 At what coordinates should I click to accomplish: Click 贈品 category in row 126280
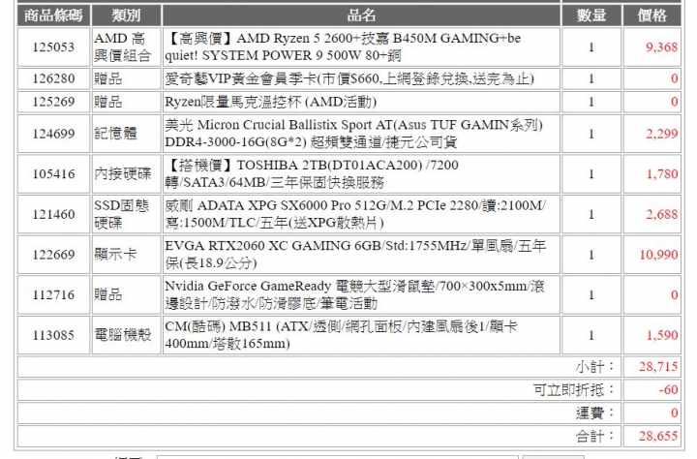tap(108, 78)
